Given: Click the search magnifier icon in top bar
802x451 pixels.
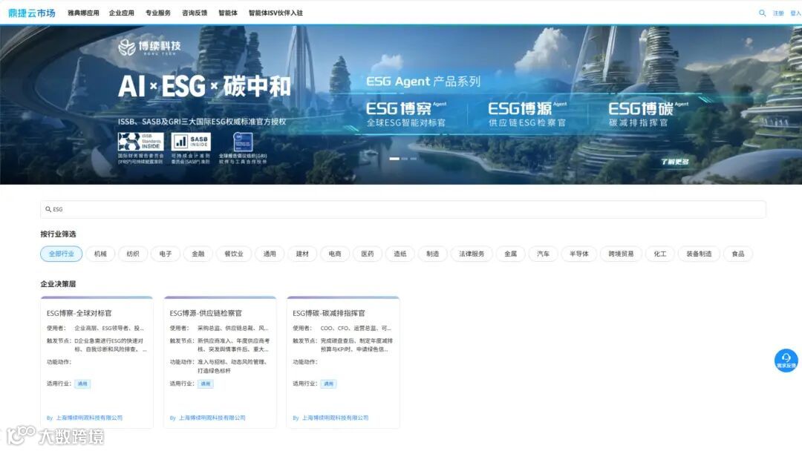Looking at the screenshot, I should click(x=762, y=13).
